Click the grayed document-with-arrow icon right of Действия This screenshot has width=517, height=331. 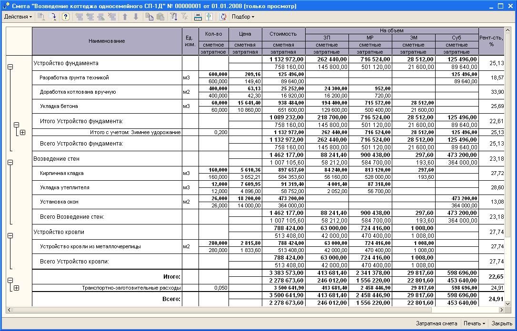coord(41,17)
